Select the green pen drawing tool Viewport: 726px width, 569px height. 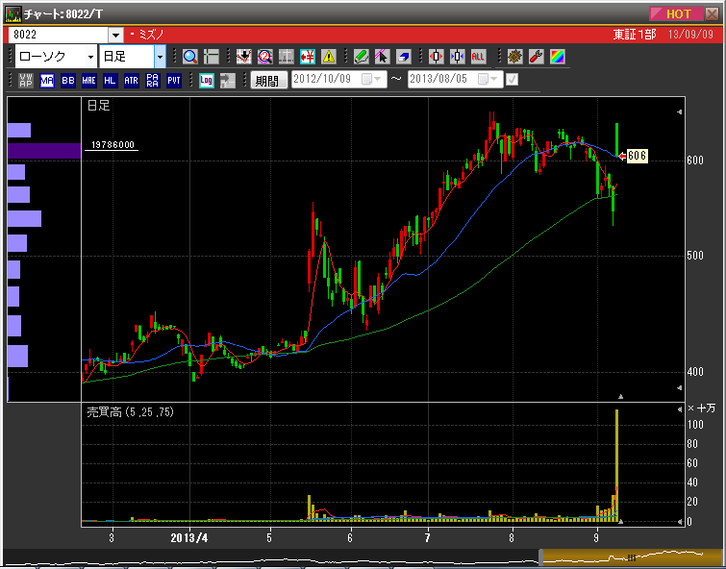point(361,57)
